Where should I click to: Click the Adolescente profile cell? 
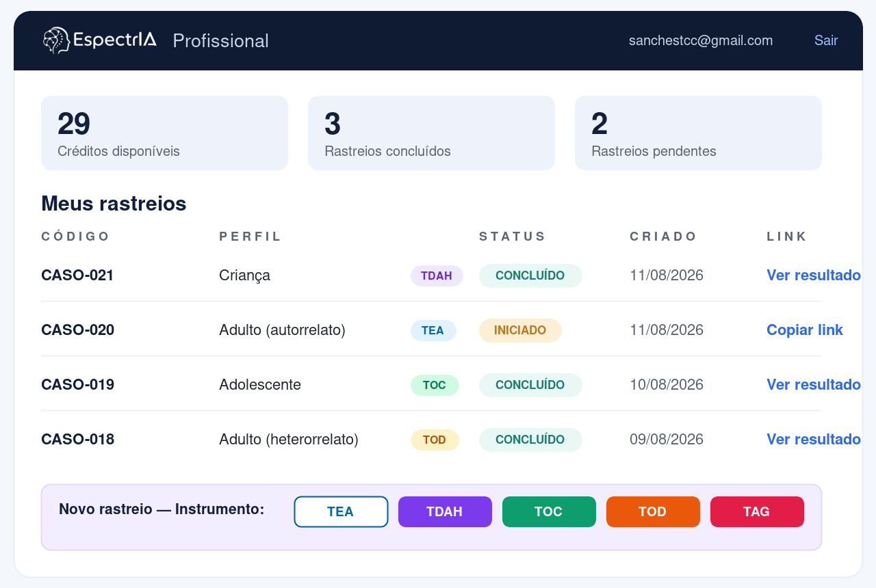[x=260, y=385]
